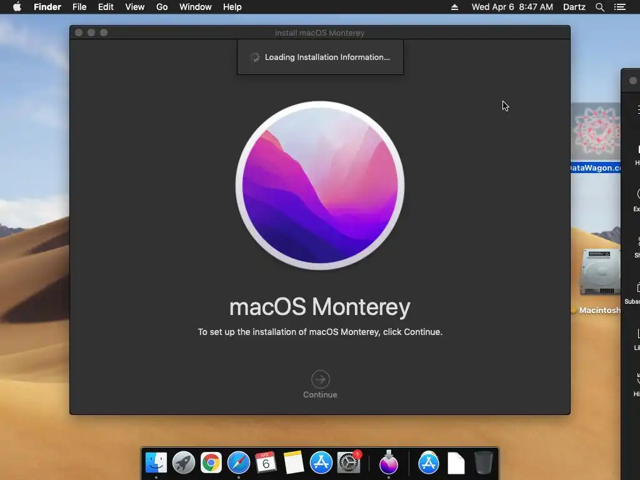The height and width of the screenshot is (480, 640).
Task: Click the eject icon in the menu bar
Action: (x=455, y=7)
